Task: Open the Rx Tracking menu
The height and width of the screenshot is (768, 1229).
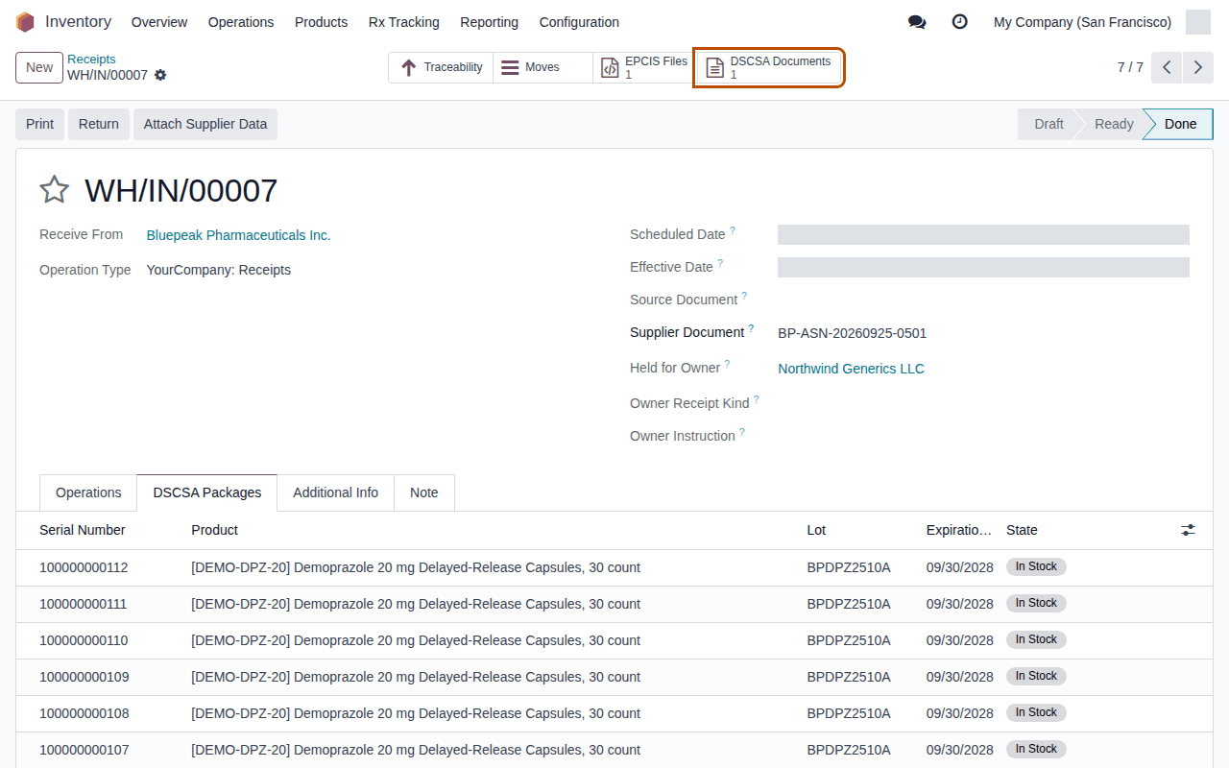Action: tap(404, 22)
